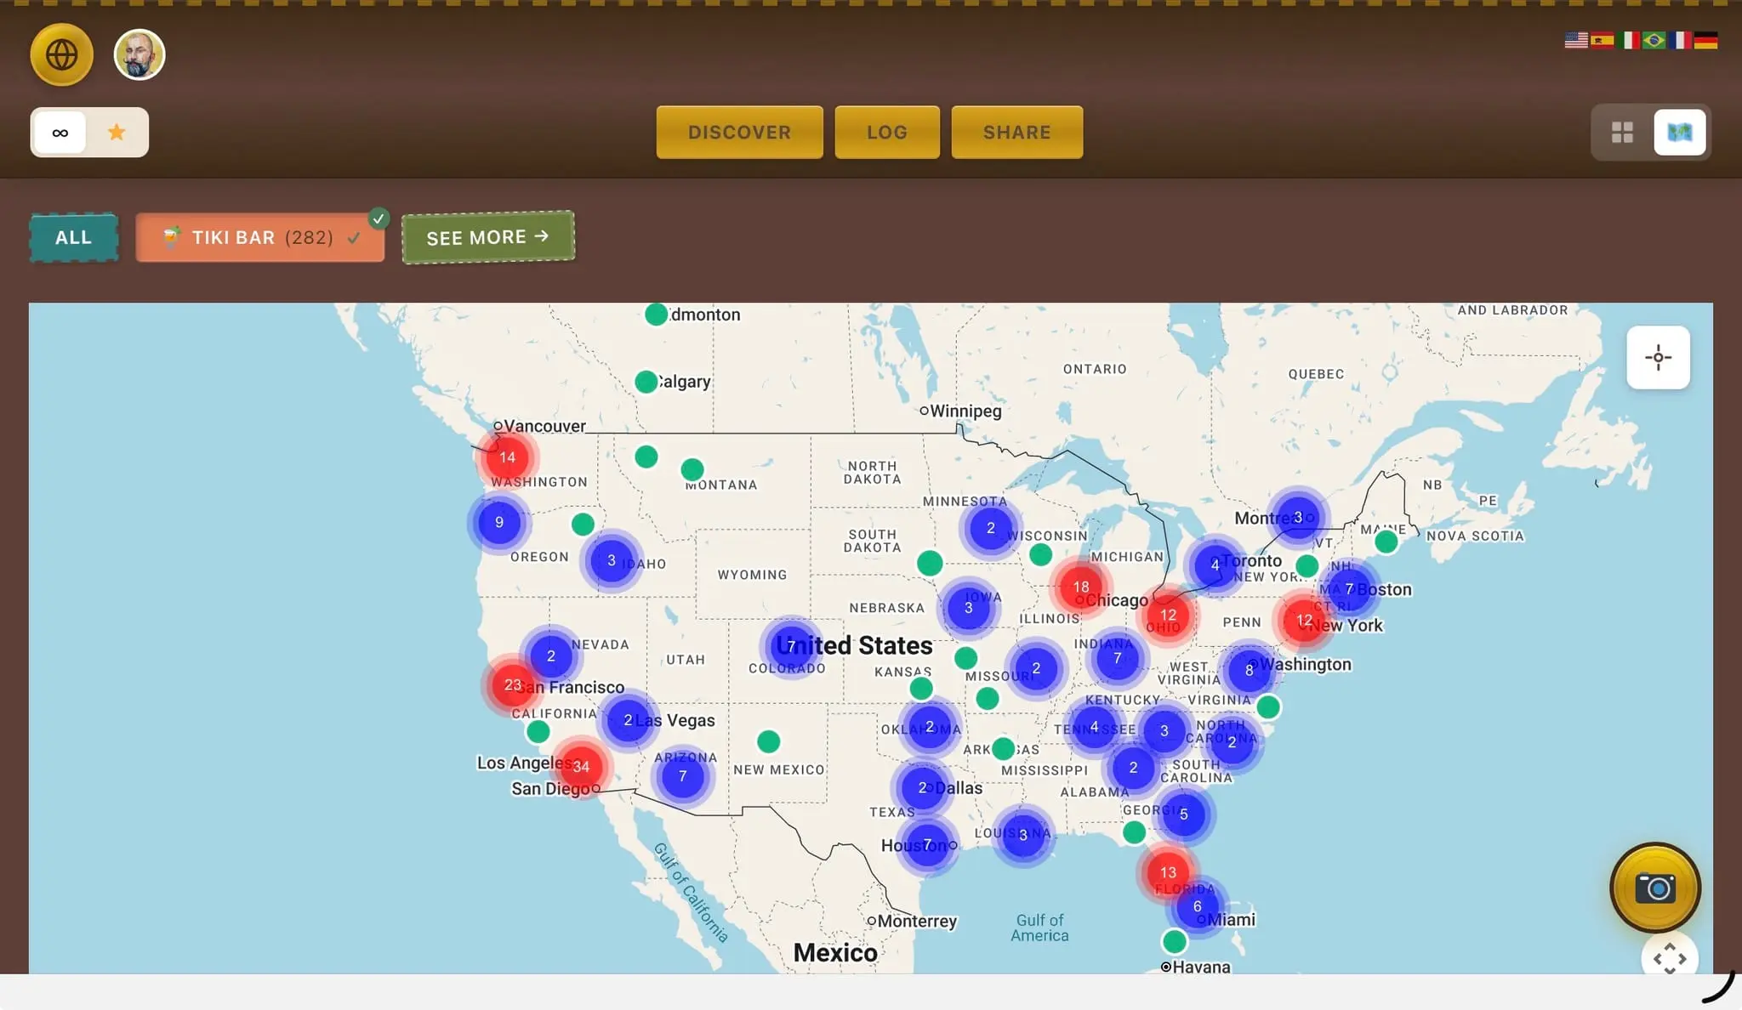Select the German flag language
This screenshot has height=1010, width=1742.
pyautogui.click(x=1705, y=40)
